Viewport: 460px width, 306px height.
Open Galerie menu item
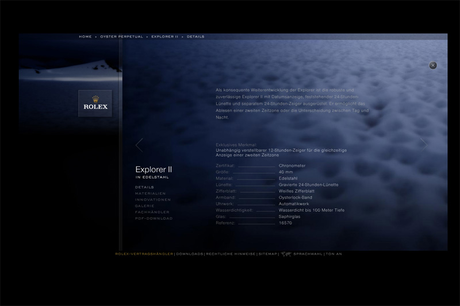[145, 206]
